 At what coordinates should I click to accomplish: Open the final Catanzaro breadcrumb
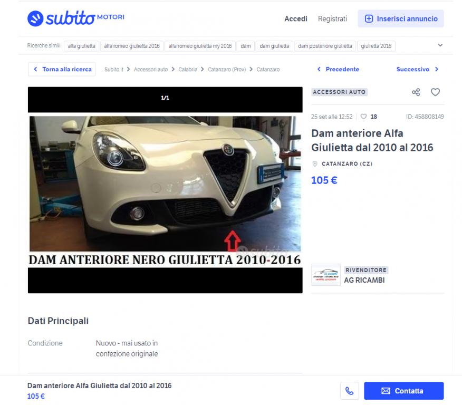click(268, 70)
